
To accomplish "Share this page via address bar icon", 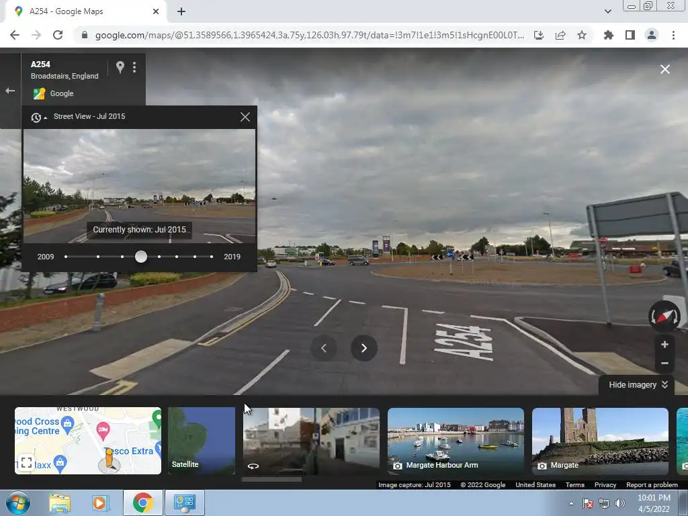I will [560, 35].
